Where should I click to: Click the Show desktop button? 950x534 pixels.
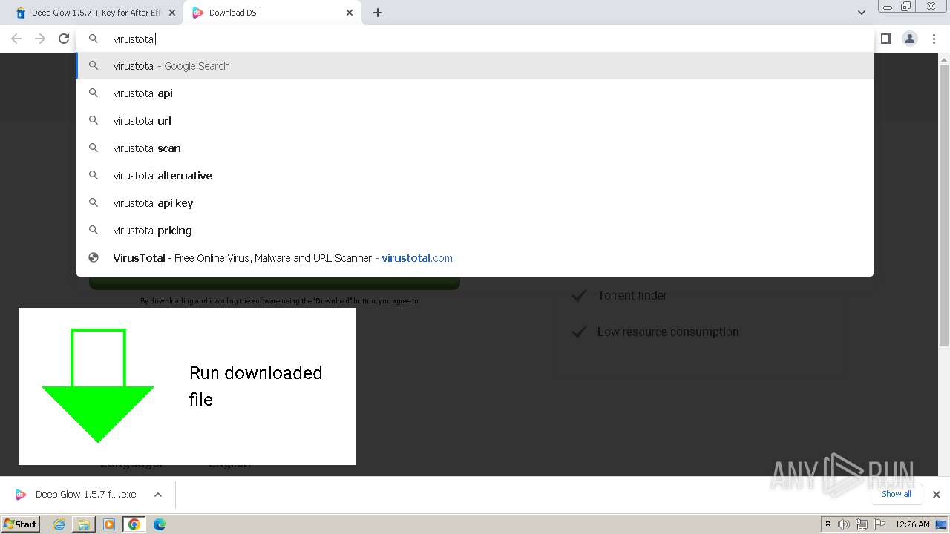point(942,524)
